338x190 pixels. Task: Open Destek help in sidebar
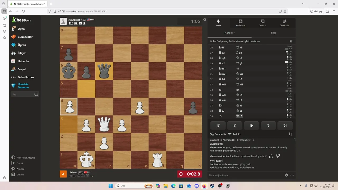[18, 174]
